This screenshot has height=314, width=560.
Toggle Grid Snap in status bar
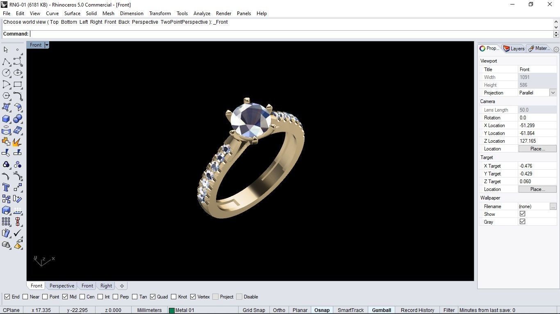(x=254, y=310)
